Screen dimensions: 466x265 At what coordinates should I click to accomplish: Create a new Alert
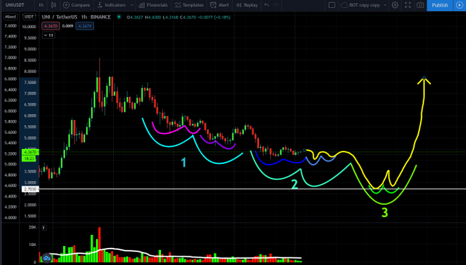tap(219, 5)
